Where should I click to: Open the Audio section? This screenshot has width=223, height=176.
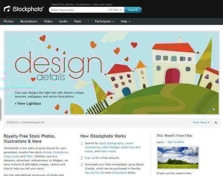63,21
